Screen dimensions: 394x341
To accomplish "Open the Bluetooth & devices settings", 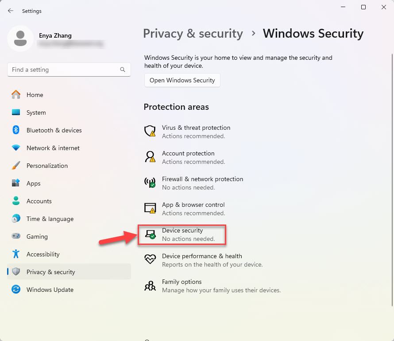I will pyautogui.click(x=54, y=130).
